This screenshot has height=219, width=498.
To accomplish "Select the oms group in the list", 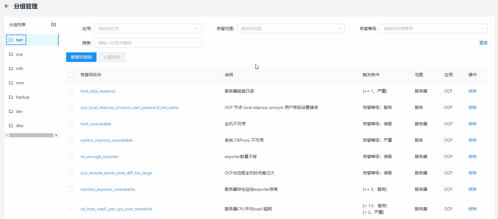I will click(31, 83).
